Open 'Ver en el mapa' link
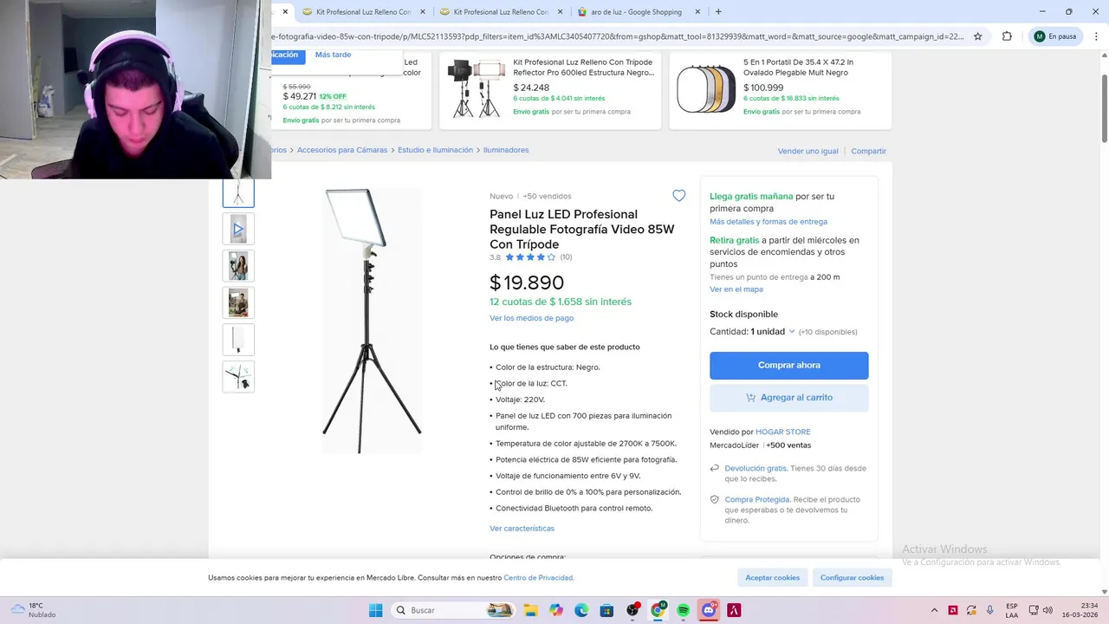The width and height of the screenshot is (1109, 624). click(x=736, y=289)
